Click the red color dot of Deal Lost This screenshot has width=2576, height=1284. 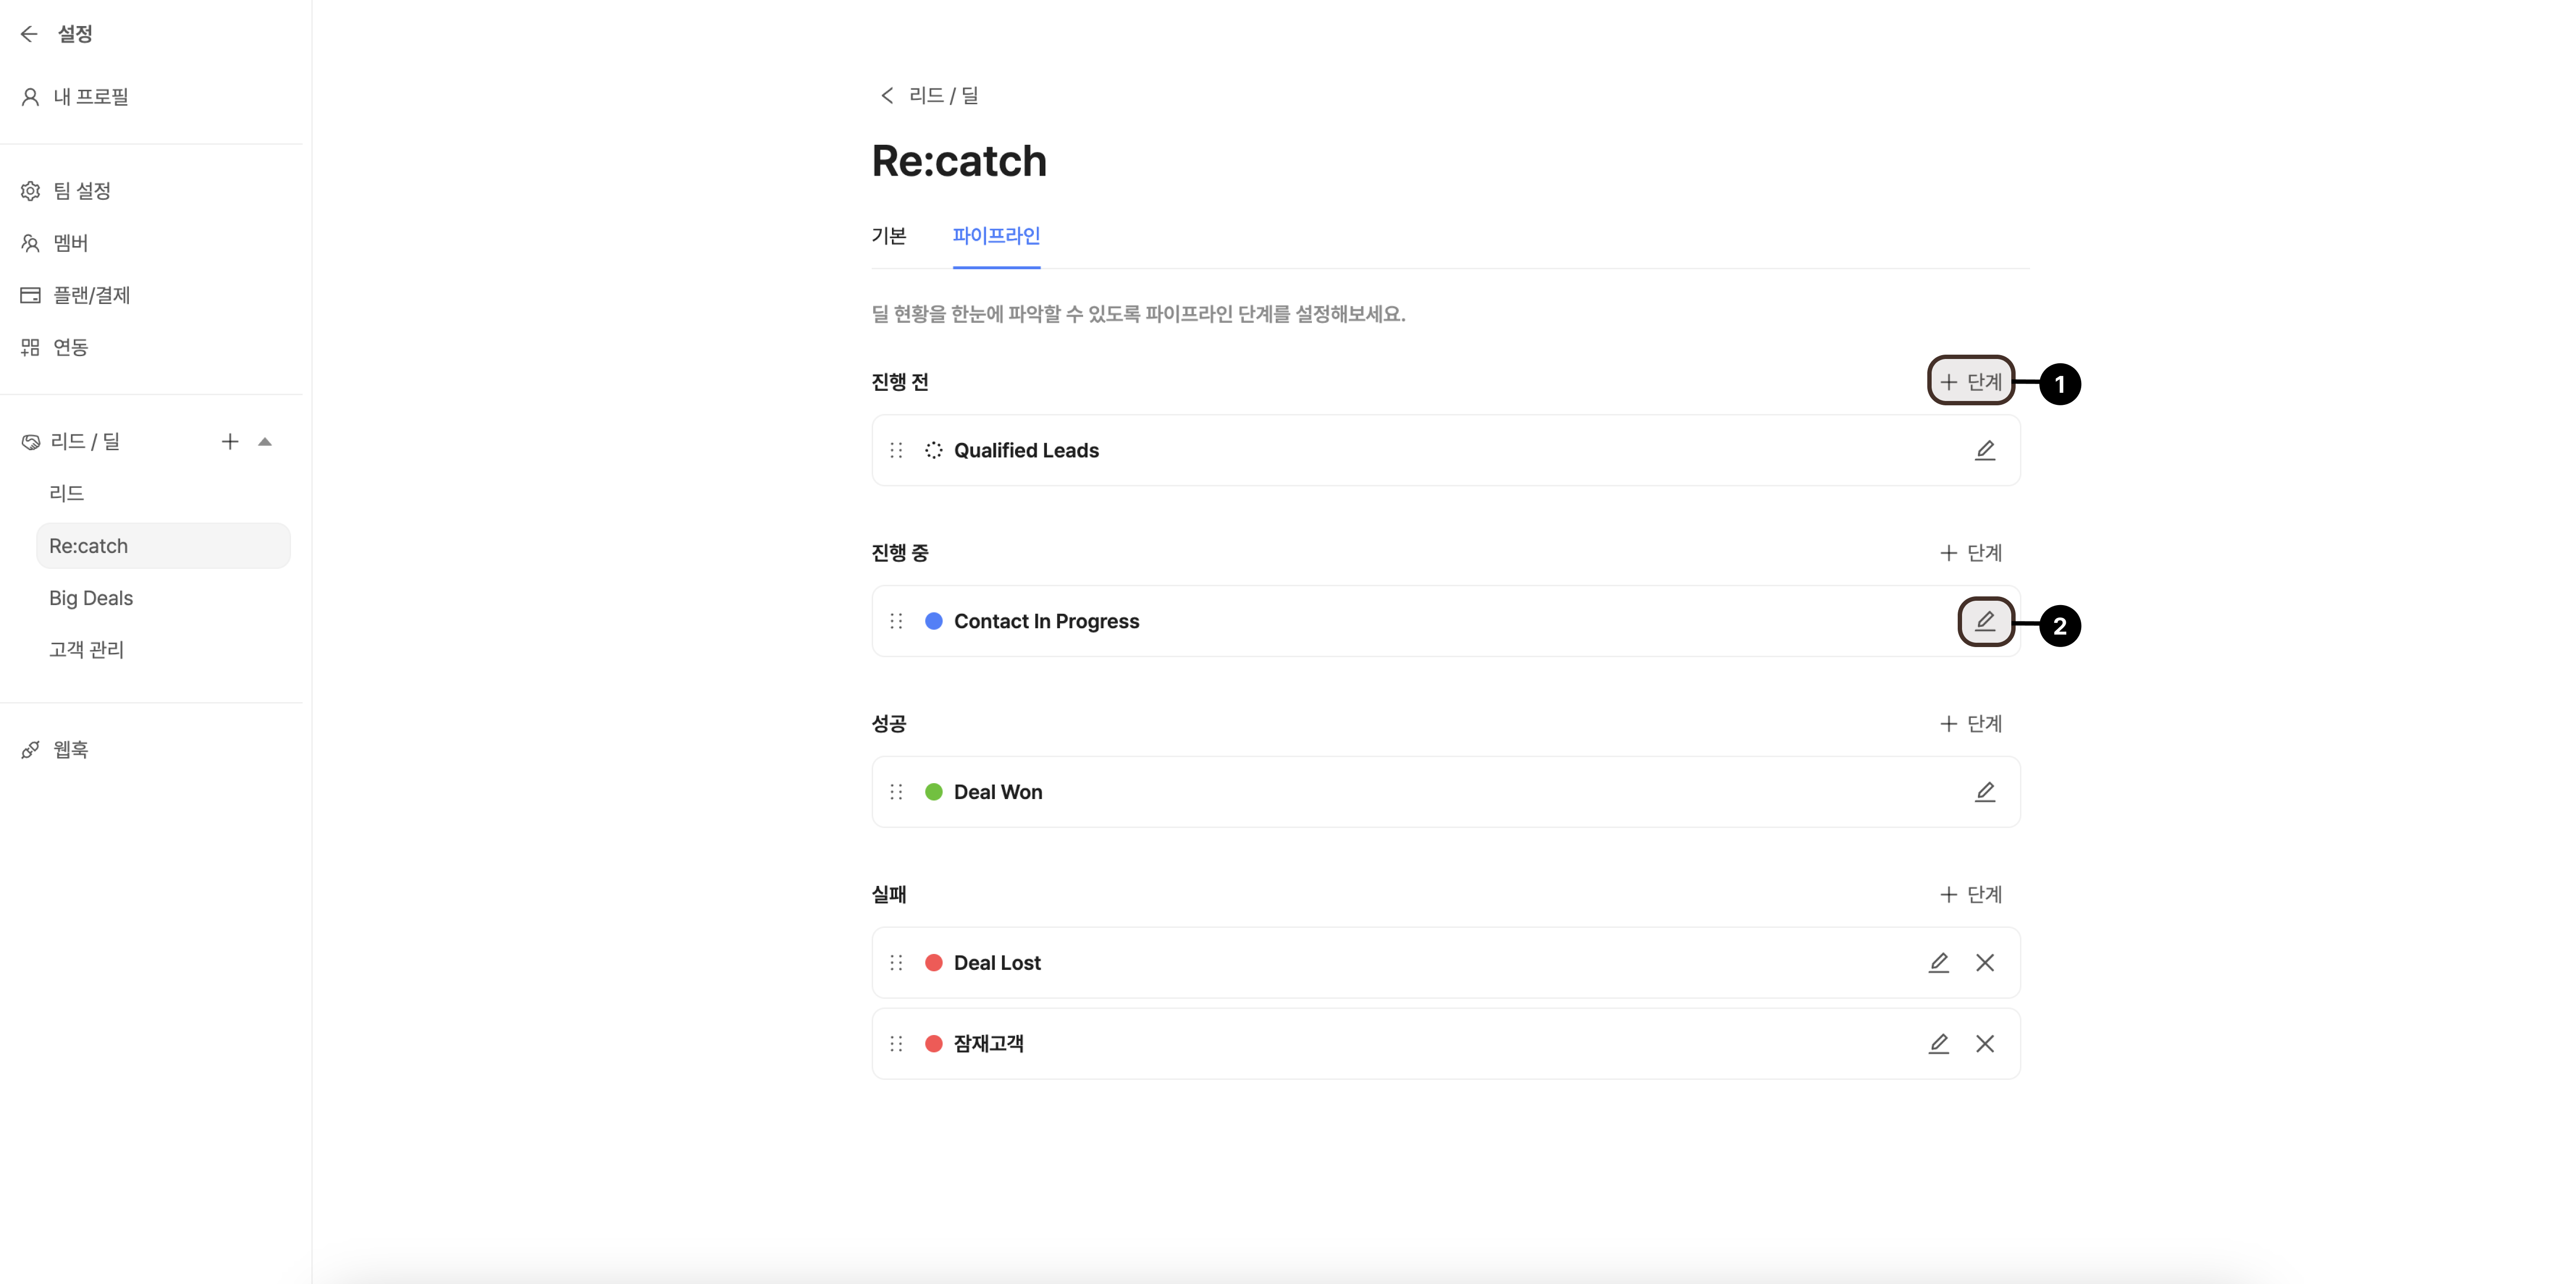933,962
